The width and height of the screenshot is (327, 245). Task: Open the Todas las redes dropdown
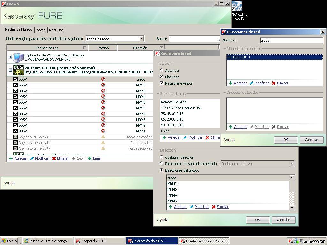141,39
